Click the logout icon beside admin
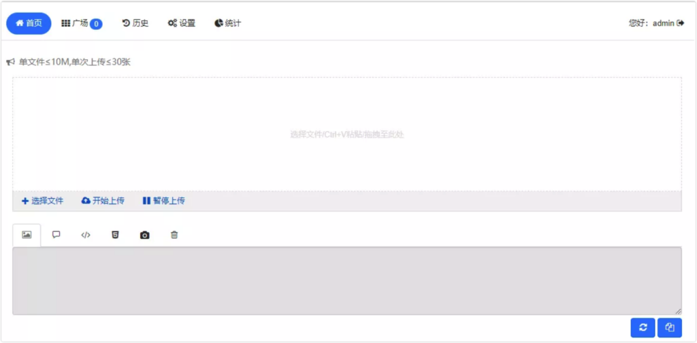 (x=681, y=23)
